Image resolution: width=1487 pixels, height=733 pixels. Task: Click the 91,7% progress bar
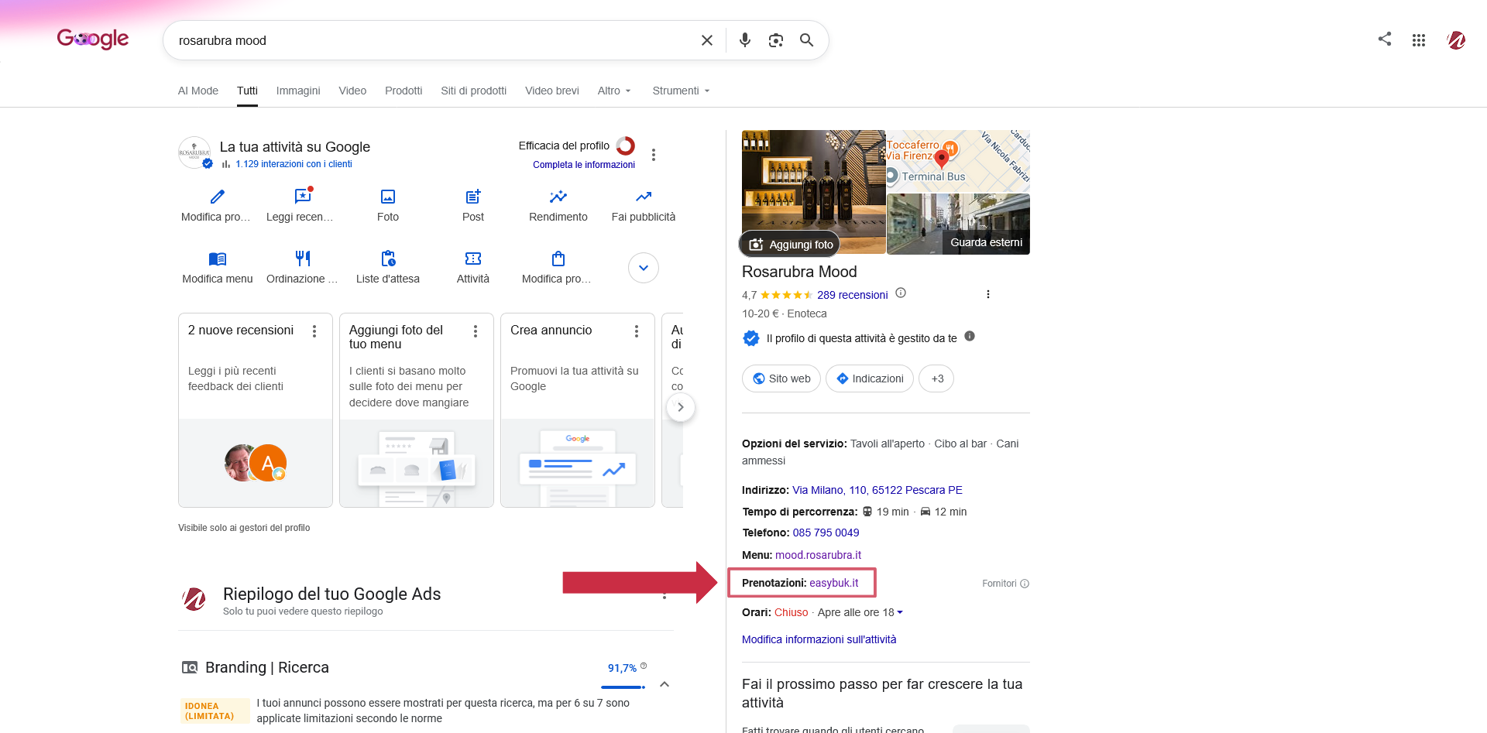(x=623, y=687)
